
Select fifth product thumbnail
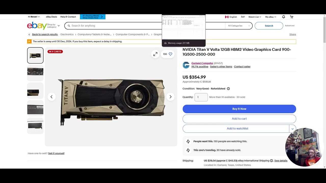pyautogui.click(x=35, y=126)
